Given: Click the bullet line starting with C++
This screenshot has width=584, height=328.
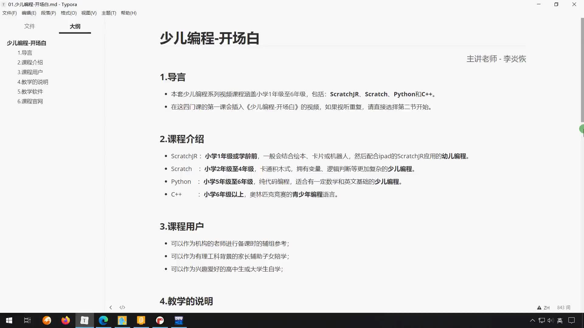Looking at the screenshot, I should click(x=255, y=194).
